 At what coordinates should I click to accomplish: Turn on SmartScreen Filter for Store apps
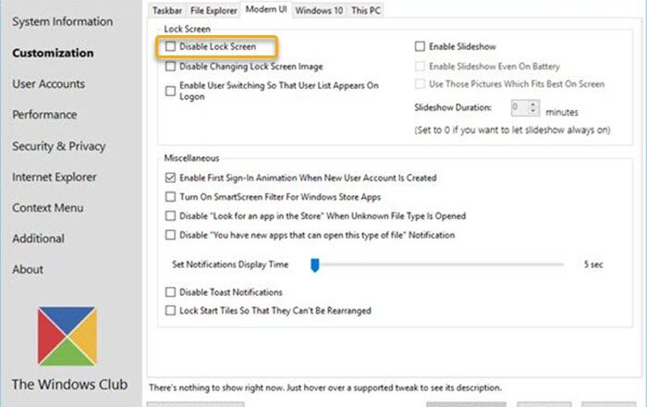pos(171,197)
